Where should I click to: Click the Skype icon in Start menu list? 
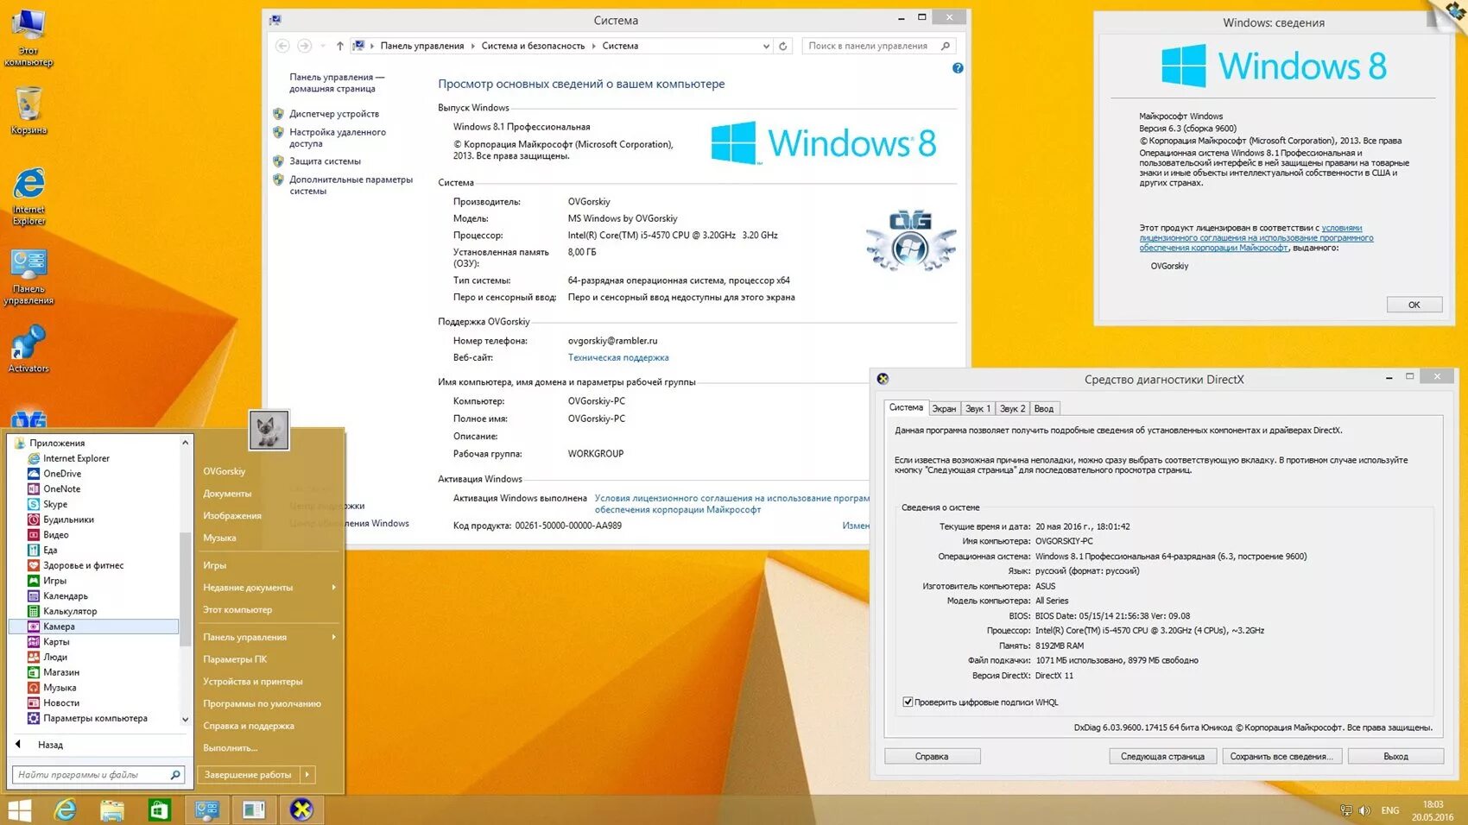(x=34, y=504)
